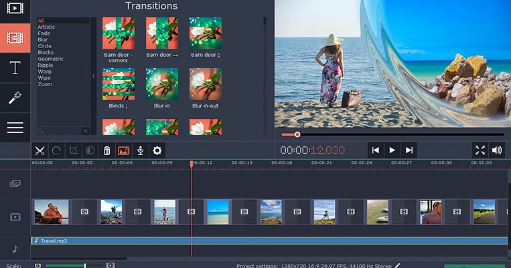This screenshot has width=511, height=268.
Task: Select the Circle transitions category
Action: [45, 46]
